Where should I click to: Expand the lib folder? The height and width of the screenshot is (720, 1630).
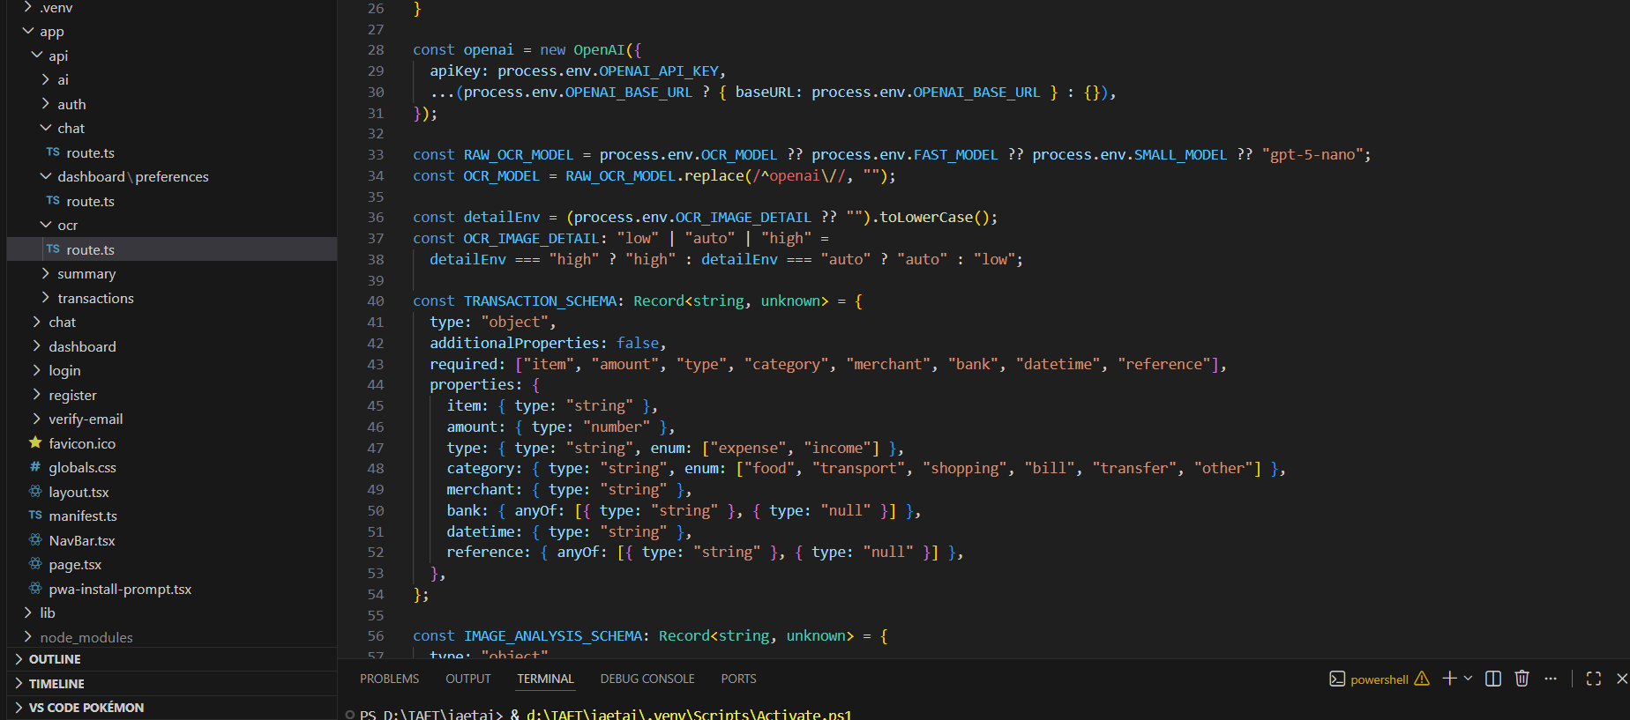[x=172, y=613]
